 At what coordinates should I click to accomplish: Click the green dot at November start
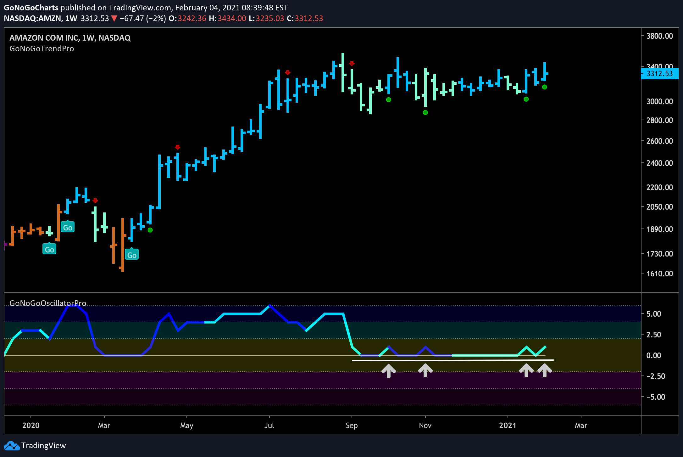coord(425,113)
